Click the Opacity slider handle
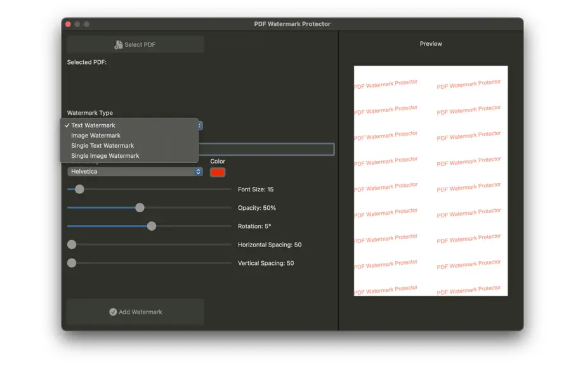 [x=140, y=207]
